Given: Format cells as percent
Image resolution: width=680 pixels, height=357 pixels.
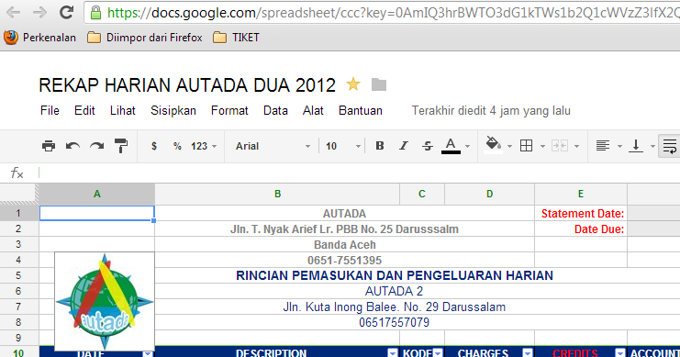Looking at the screenshot, I should point(177,146).
